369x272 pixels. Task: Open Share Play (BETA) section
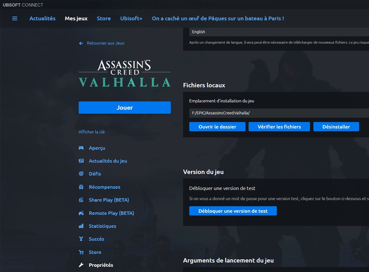pos(109,200)
